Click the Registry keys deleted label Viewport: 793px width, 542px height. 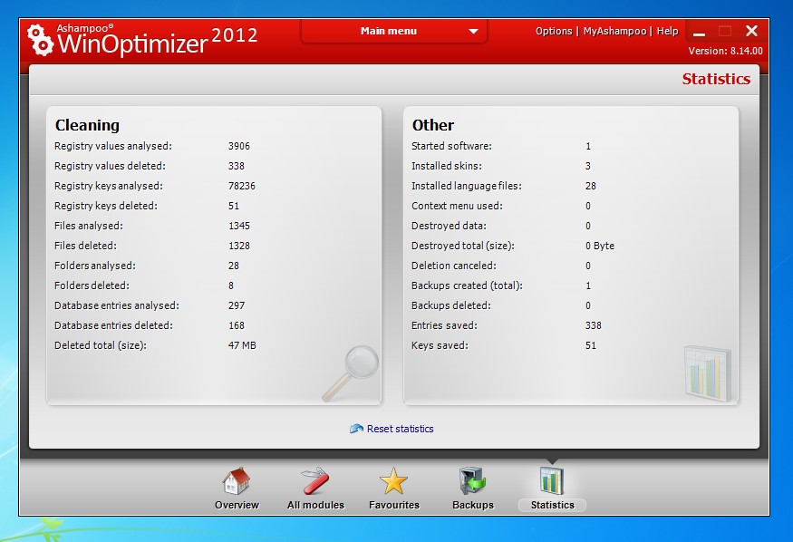pyautogui.click(x=106, y=207)
